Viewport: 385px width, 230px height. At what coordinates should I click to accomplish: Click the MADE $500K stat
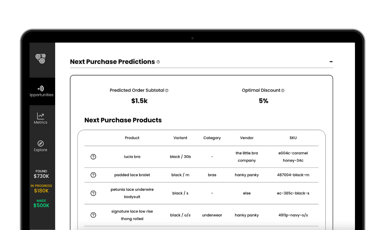click(41, 203)
